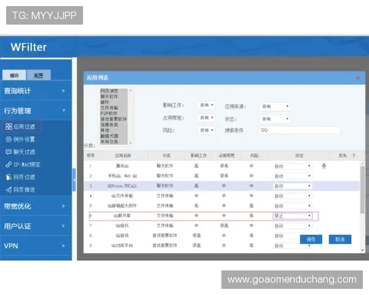Collapse the 行为管理 menu

tap(36, 111)
